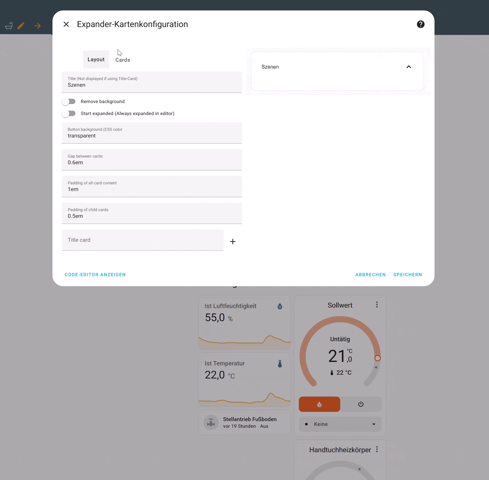Click the thermometer icon on Ist Temperatur

coord(280,363)
